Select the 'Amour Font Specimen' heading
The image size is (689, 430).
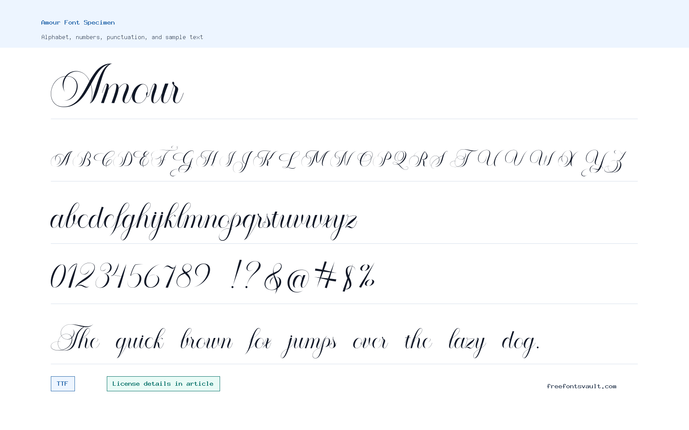pyautogui.click(x=78, y=22)
